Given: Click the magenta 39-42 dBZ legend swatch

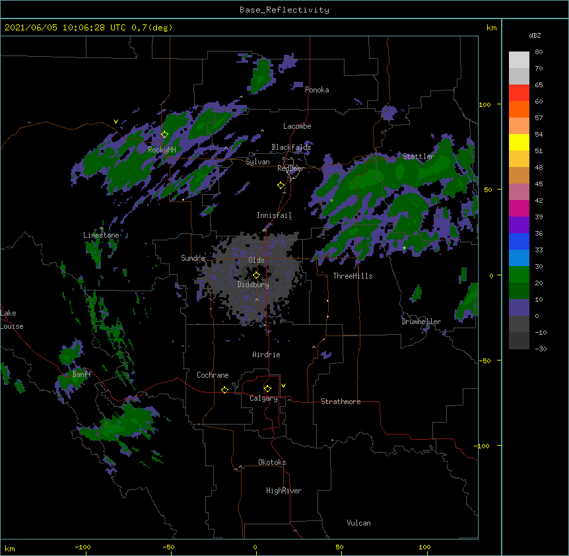Looking at the screenshot, I should [519, 208].
